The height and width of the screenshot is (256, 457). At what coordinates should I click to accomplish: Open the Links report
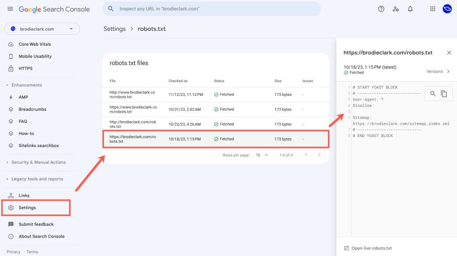[24, 195]
